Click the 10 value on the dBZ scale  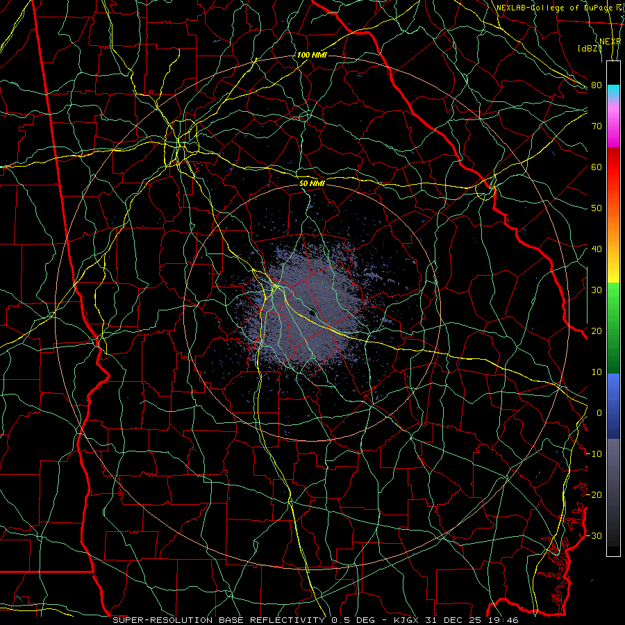597,372
